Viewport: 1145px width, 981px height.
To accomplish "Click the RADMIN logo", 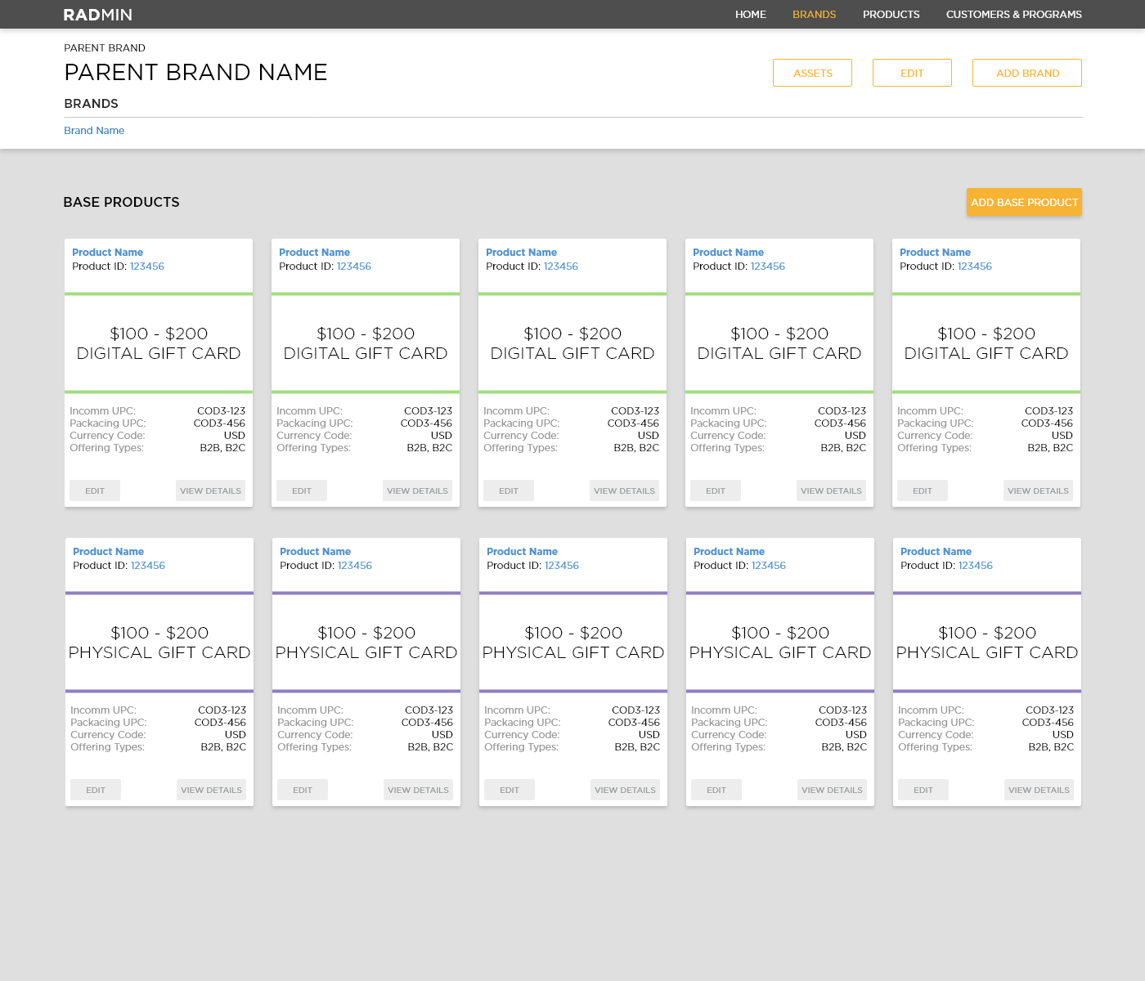I will pos(97,14).
